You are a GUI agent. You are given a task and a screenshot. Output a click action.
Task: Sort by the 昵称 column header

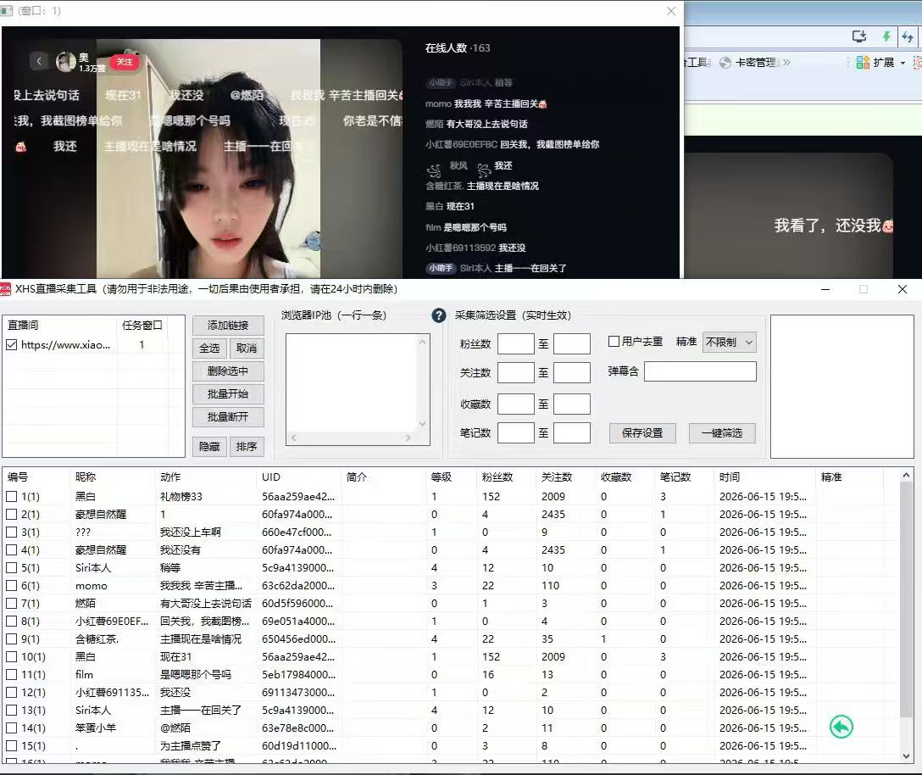113,477
